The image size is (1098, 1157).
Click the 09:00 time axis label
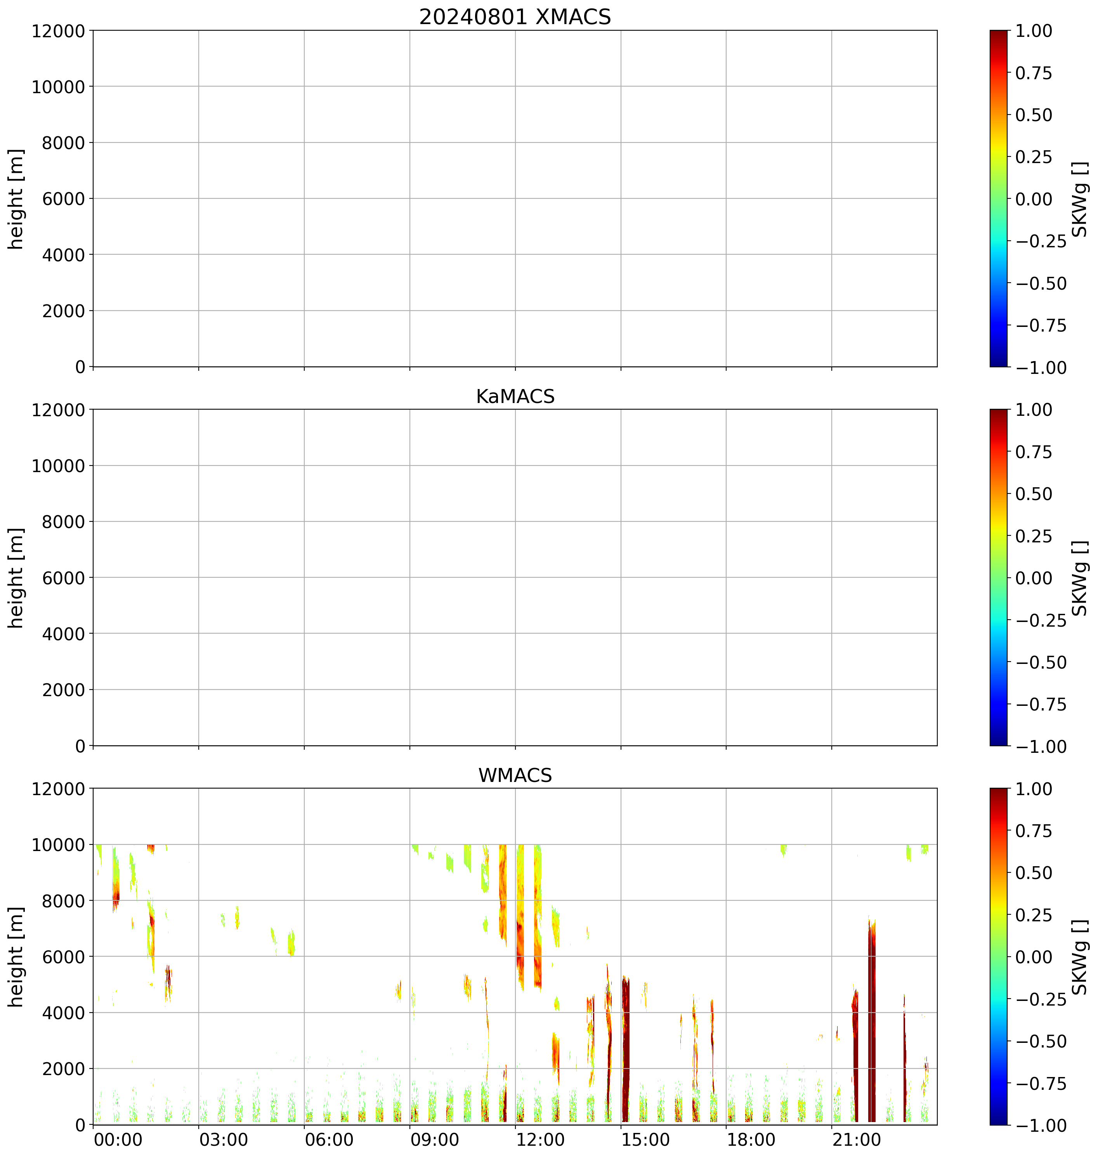(x=434, y=1140)
